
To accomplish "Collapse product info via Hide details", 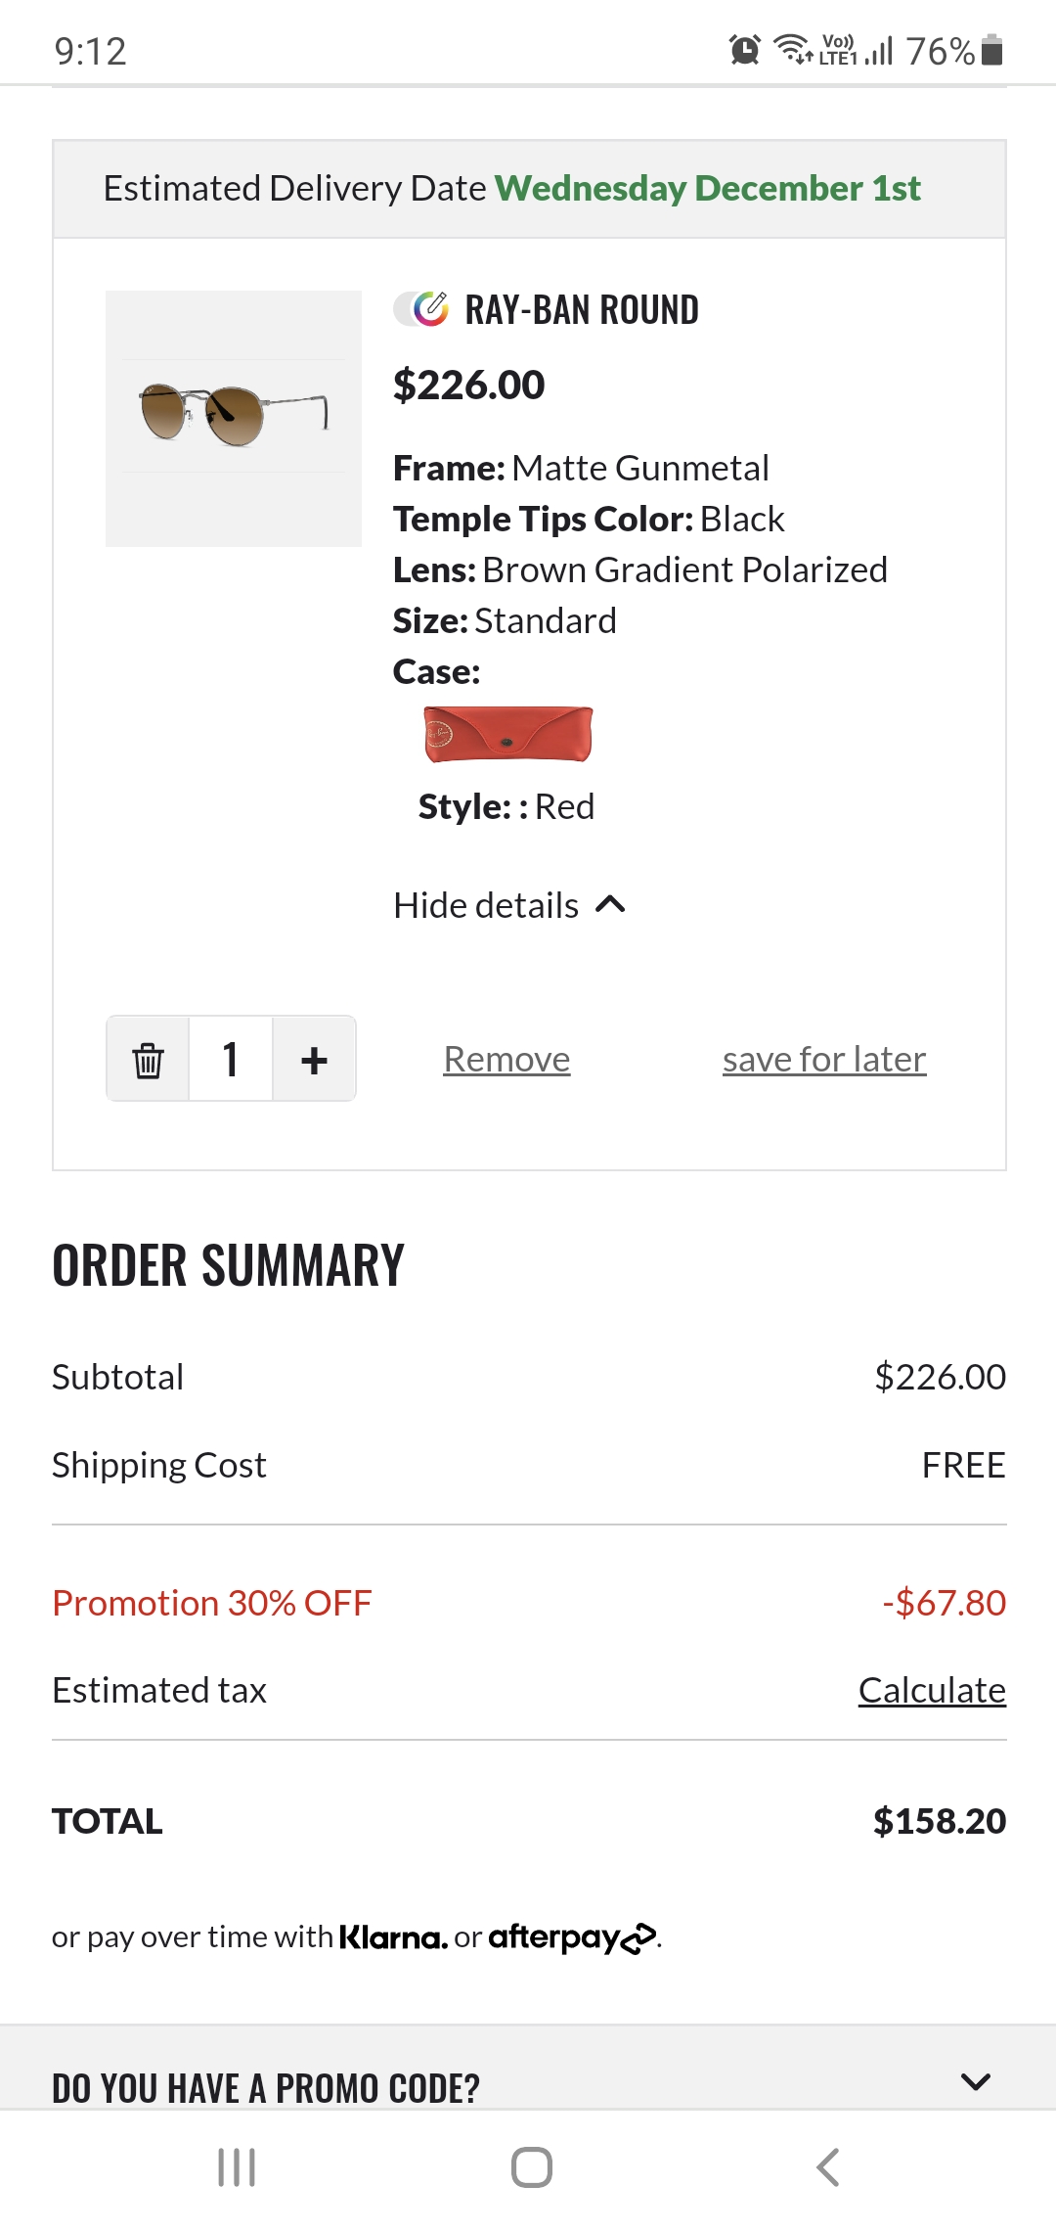I will 508,905.
